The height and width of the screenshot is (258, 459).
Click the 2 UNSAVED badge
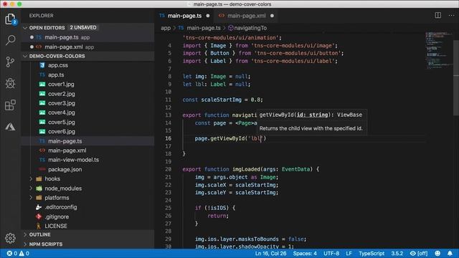[83, 27]
